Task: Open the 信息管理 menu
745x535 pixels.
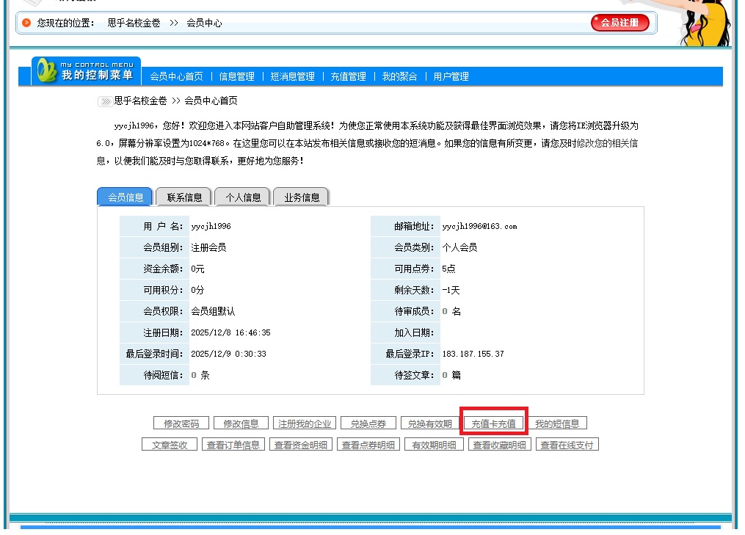Action: [x=236, y=76]
